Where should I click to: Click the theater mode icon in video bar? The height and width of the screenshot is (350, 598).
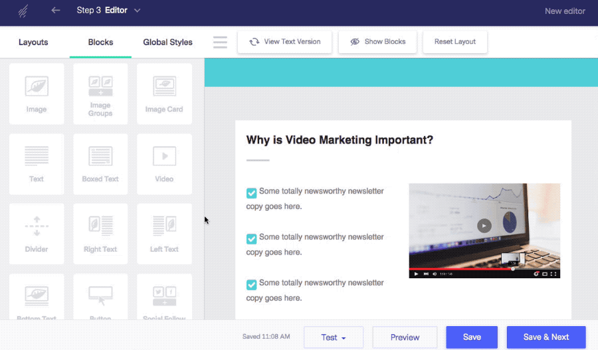[x=545, y=274]
